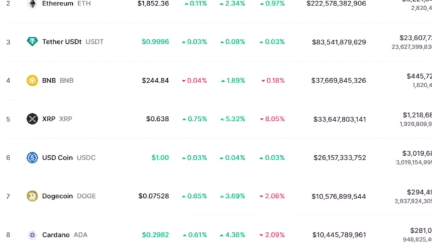The width and height of the screenshot is (432, 243).
Task: Click XRP 7-day change -8.05%
Action: coord(273,119)
